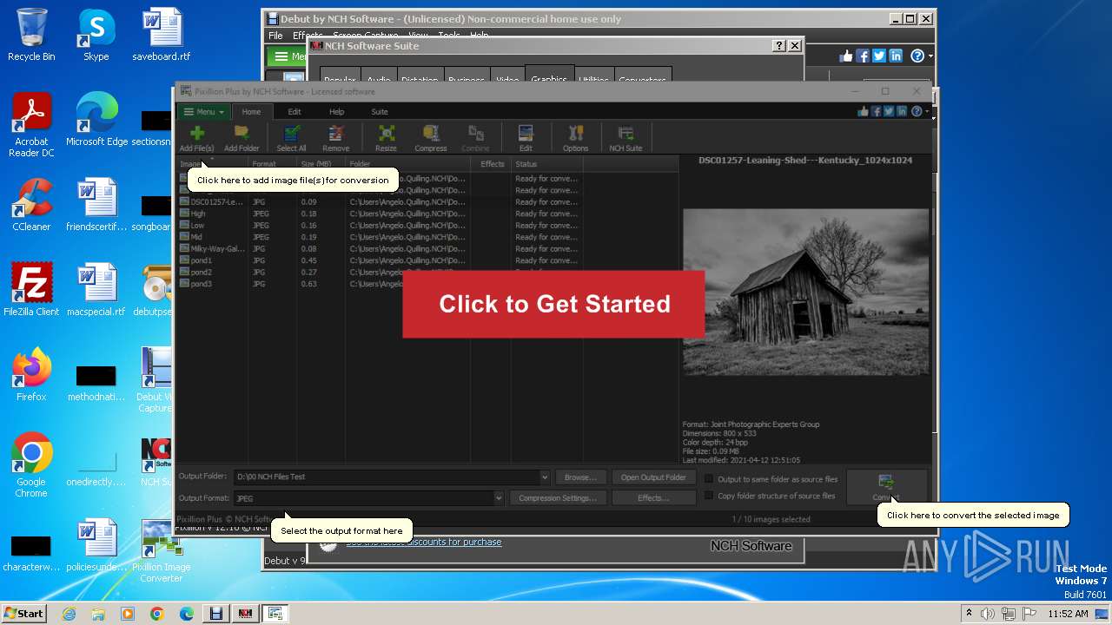Open the Acrobat Reader DC desktop icon
1112x625 pixels.
(x=31, y=126)
